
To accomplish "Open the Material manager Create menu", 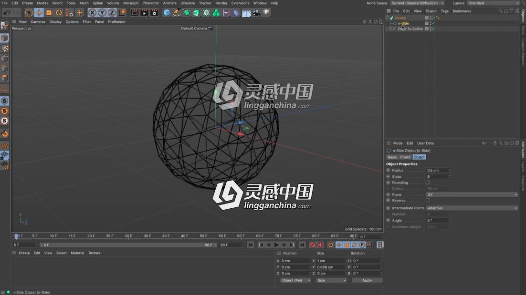I will point(24,253).
